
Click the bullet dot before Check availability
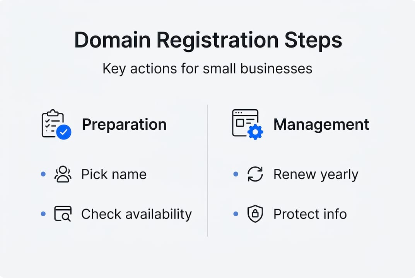[43, 214]
